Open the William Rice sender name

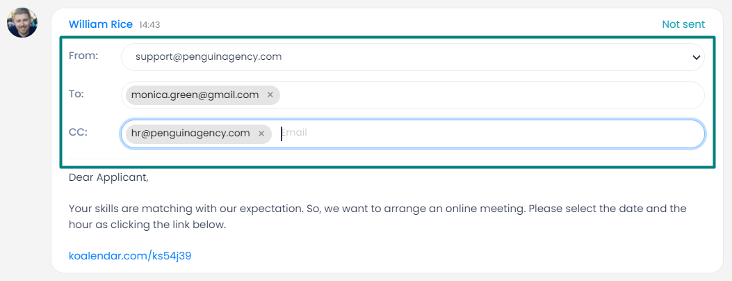tap(100, 24)
